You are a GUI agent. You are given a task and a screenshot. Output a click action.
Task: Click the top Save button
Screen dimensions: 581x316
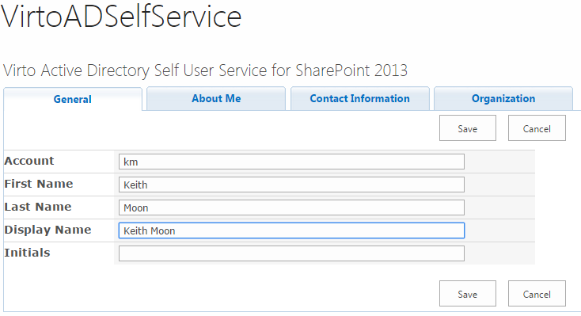[x=468, y=128]
